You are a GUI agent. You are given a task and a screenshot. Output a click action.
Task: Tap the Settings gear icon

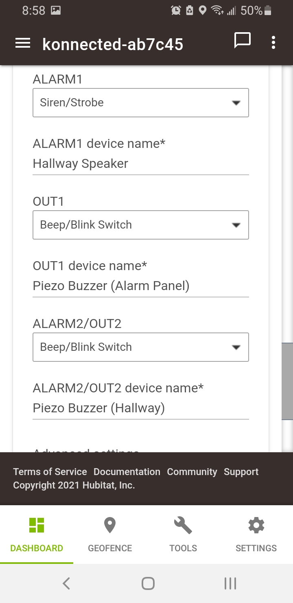[256, 526]
